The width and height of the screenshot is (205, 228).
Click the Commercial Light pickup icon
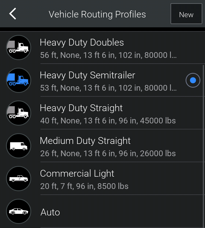[x=19, y=179]
